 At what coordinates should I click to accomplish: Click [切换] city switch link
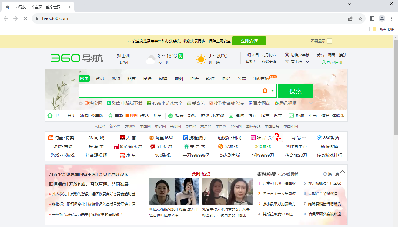123,63
